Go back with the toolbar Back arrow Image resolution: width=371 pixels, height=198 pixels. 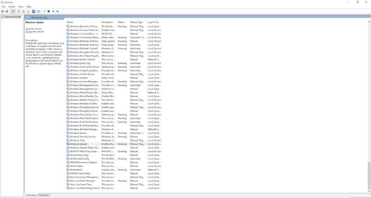[3, 11]
